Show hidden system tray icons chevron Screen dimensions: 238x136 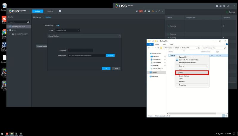coord(216,134)
